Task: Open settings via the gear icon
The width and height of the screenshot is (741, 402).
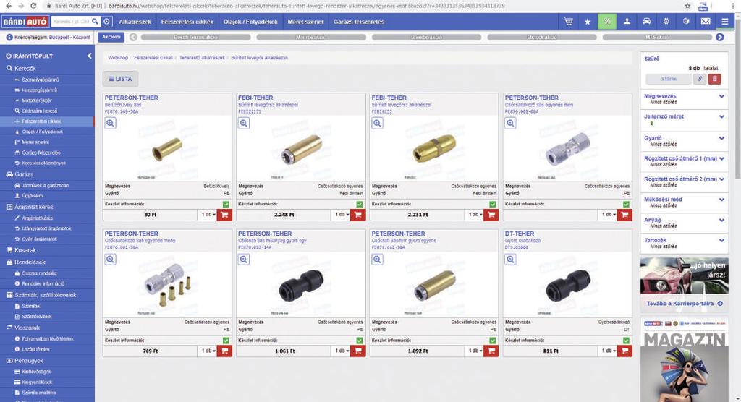Action: (666, 22)
